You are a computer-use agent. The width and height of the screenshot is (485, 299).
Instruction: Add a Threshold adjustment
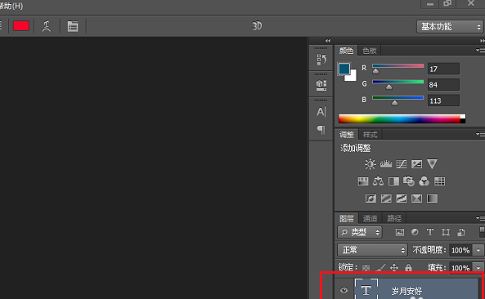[402, 199]
